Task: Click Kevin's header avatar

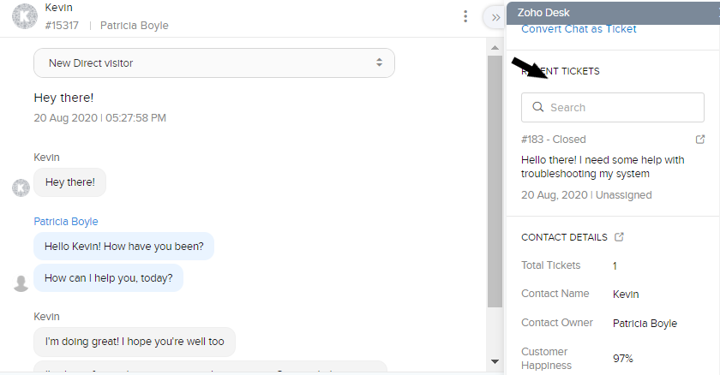Action: pyautogui.click(x=24, y=16)
